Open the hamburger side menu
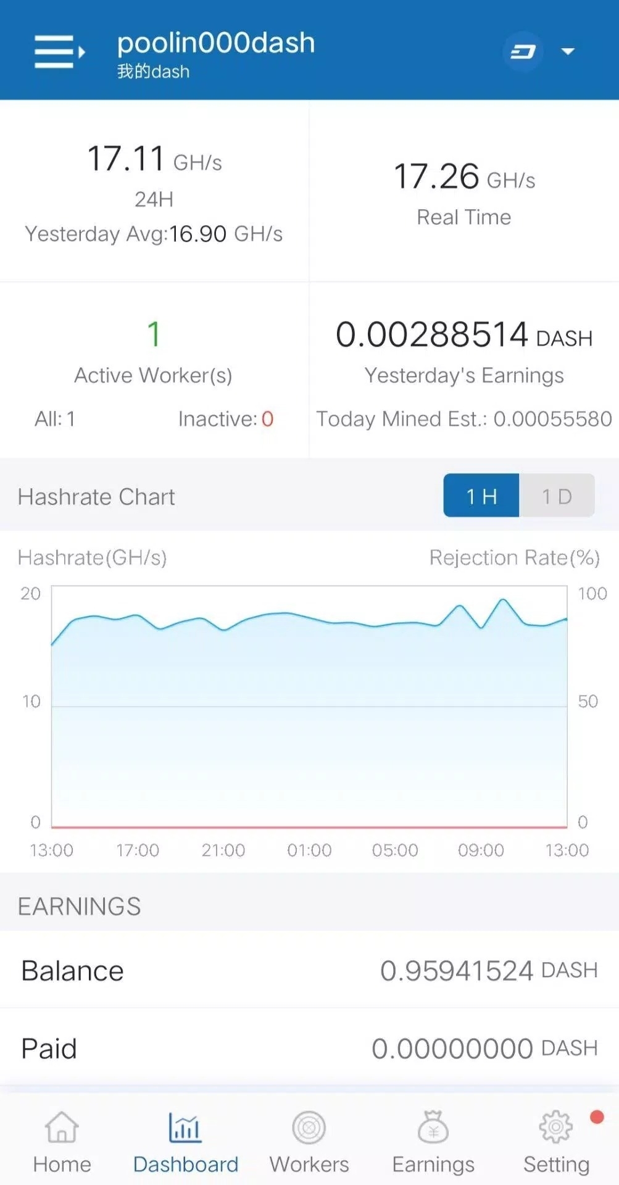Image resolution: width=619 pixels, height=1185 pixels. (x=59, y=51)
